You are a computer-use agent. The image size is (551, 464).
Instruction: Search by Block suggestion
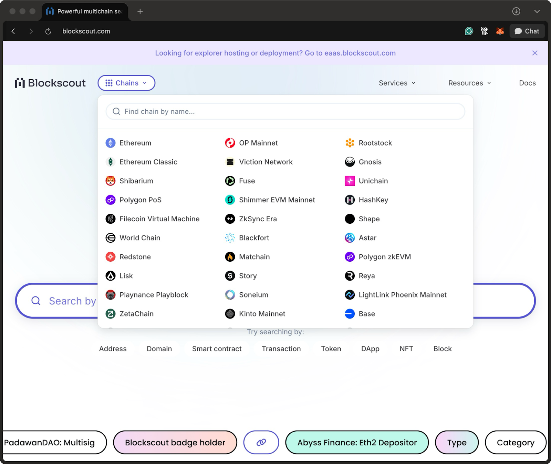point(443,349)
